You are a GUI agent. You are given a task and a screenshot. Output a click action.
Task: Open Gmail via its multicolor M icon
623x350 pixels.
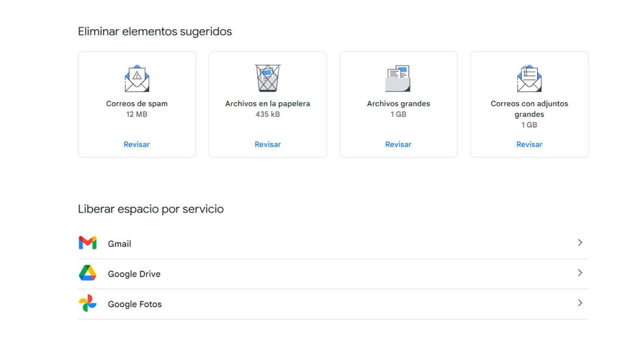(x=87, y=242)
